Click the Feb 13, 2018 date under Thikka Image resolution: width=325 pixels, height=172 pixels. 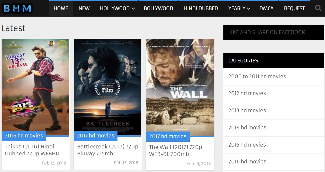click(x=54, y=163)
